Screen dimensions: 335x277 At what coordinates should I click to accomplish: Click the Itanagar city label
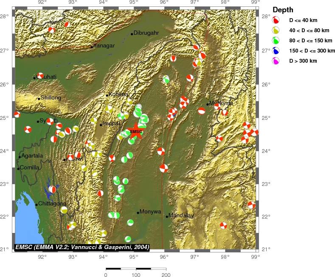(x=104, y=46)
